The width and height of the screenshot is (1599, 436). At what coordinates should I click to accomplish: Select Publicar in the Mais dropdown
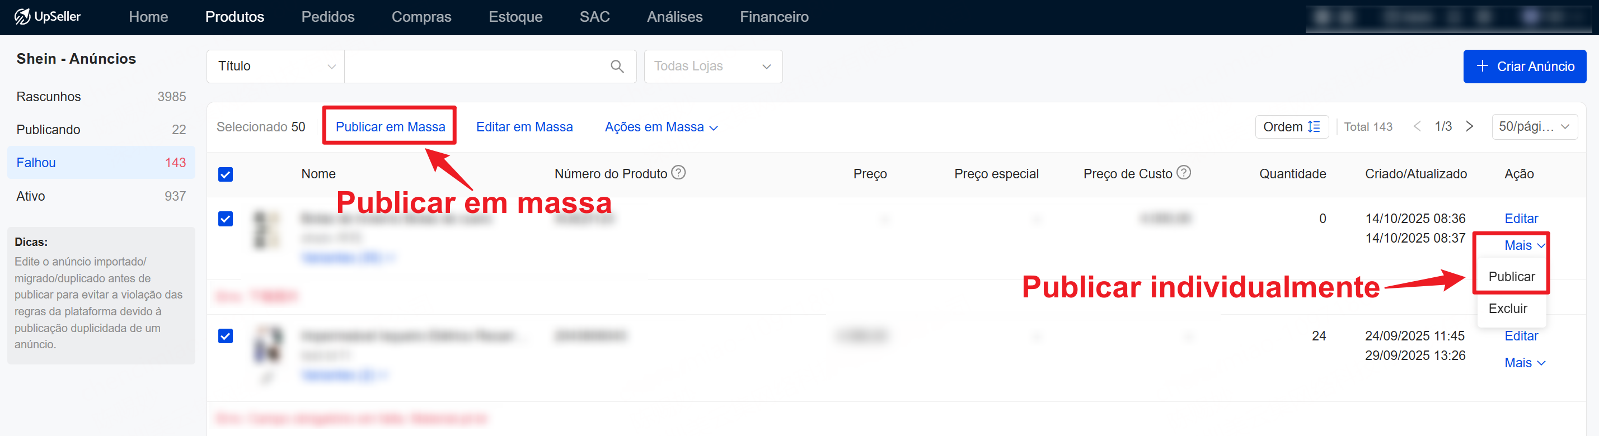[1512, 277]
